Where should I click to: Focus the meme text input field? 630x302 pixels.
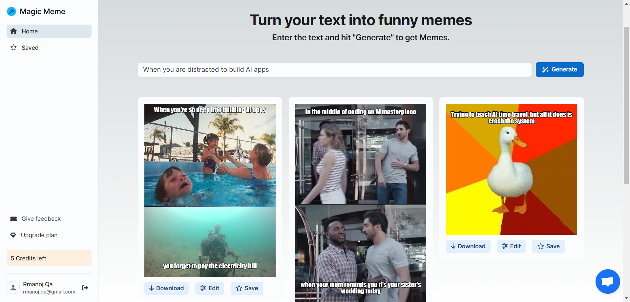(x=335, y=69)
